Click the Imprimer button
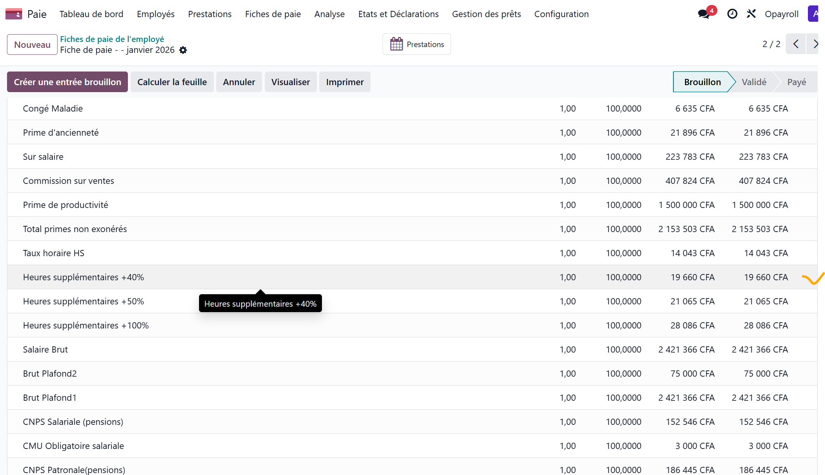Viewport: 825px width, 475px height. [x=345, y=82]
